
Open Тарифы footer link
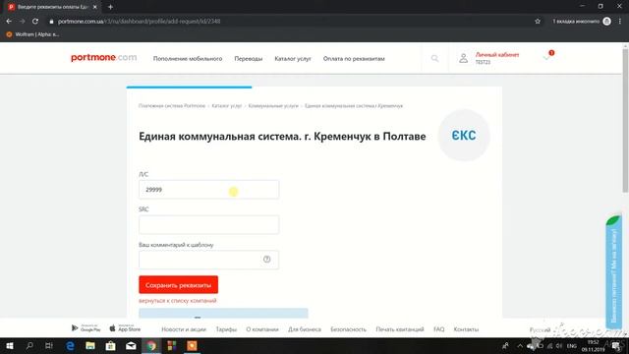coord(226,329)
